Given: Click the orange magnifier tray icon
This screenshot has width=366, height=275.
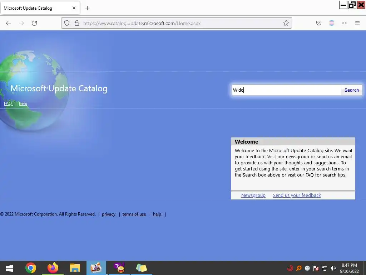Looking at the screenshot, I should pos(299,268).
